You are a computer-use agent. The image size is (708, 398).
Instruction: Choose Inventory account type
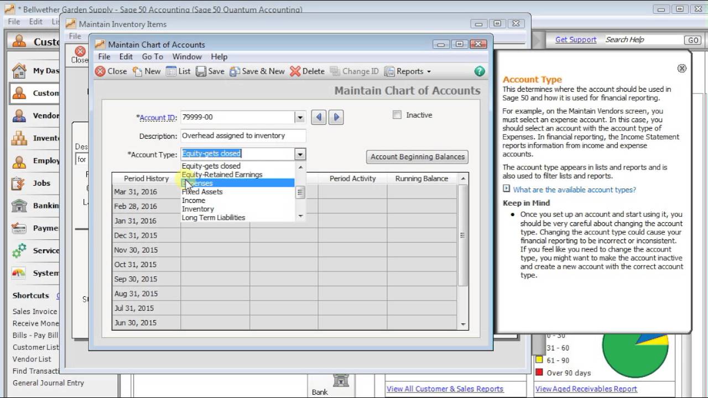point(198,209)
